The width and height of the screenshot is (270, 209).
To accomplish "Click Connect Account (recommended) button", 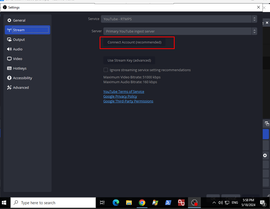I will click(x=134, y=42).
